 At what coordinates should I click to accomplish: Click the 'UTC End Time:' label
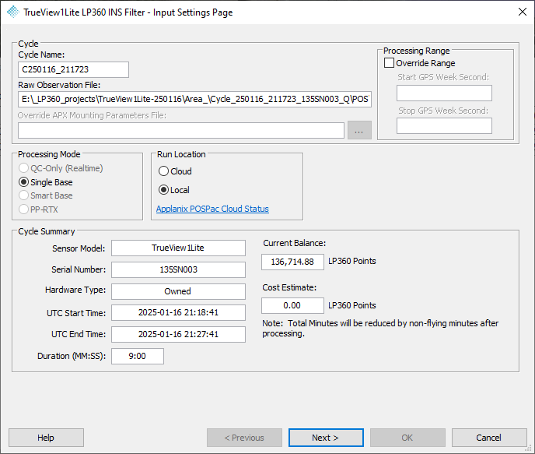pyautogui.click(x=79, y=334)
